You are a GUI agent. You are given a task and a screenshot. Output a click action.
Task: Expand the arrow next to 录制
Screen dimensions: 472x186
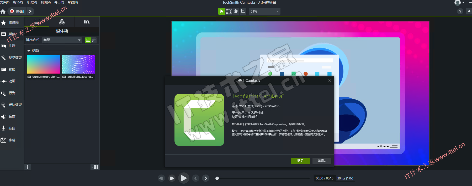coord(30,11)
